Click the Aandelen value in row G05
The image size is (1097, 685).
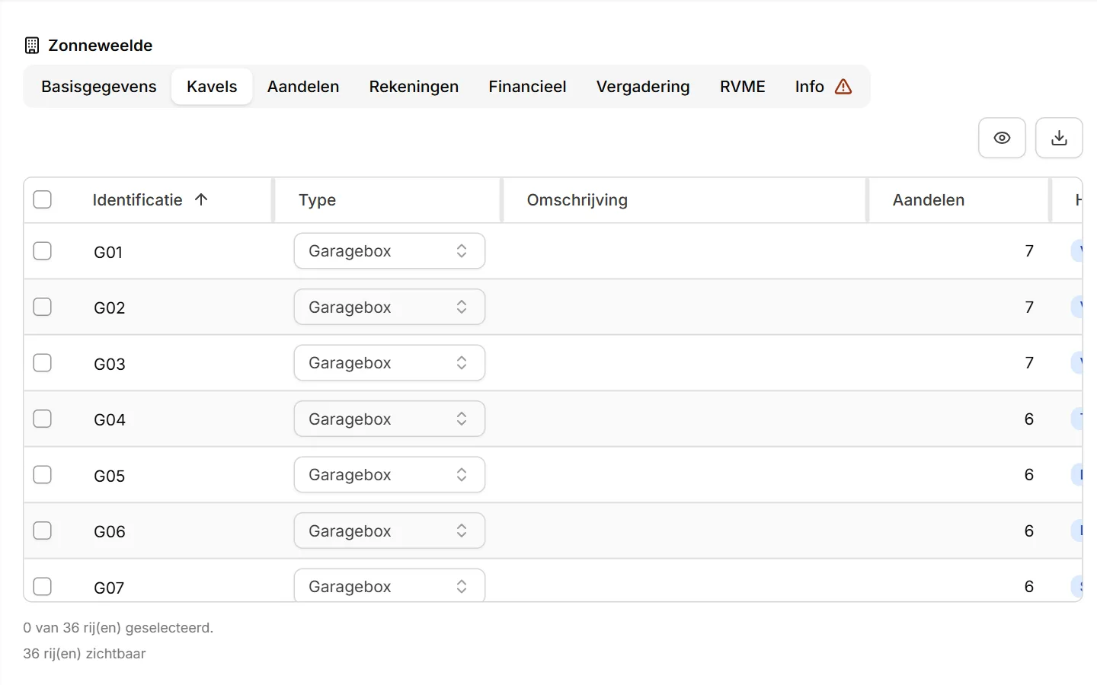[1029, 475]
